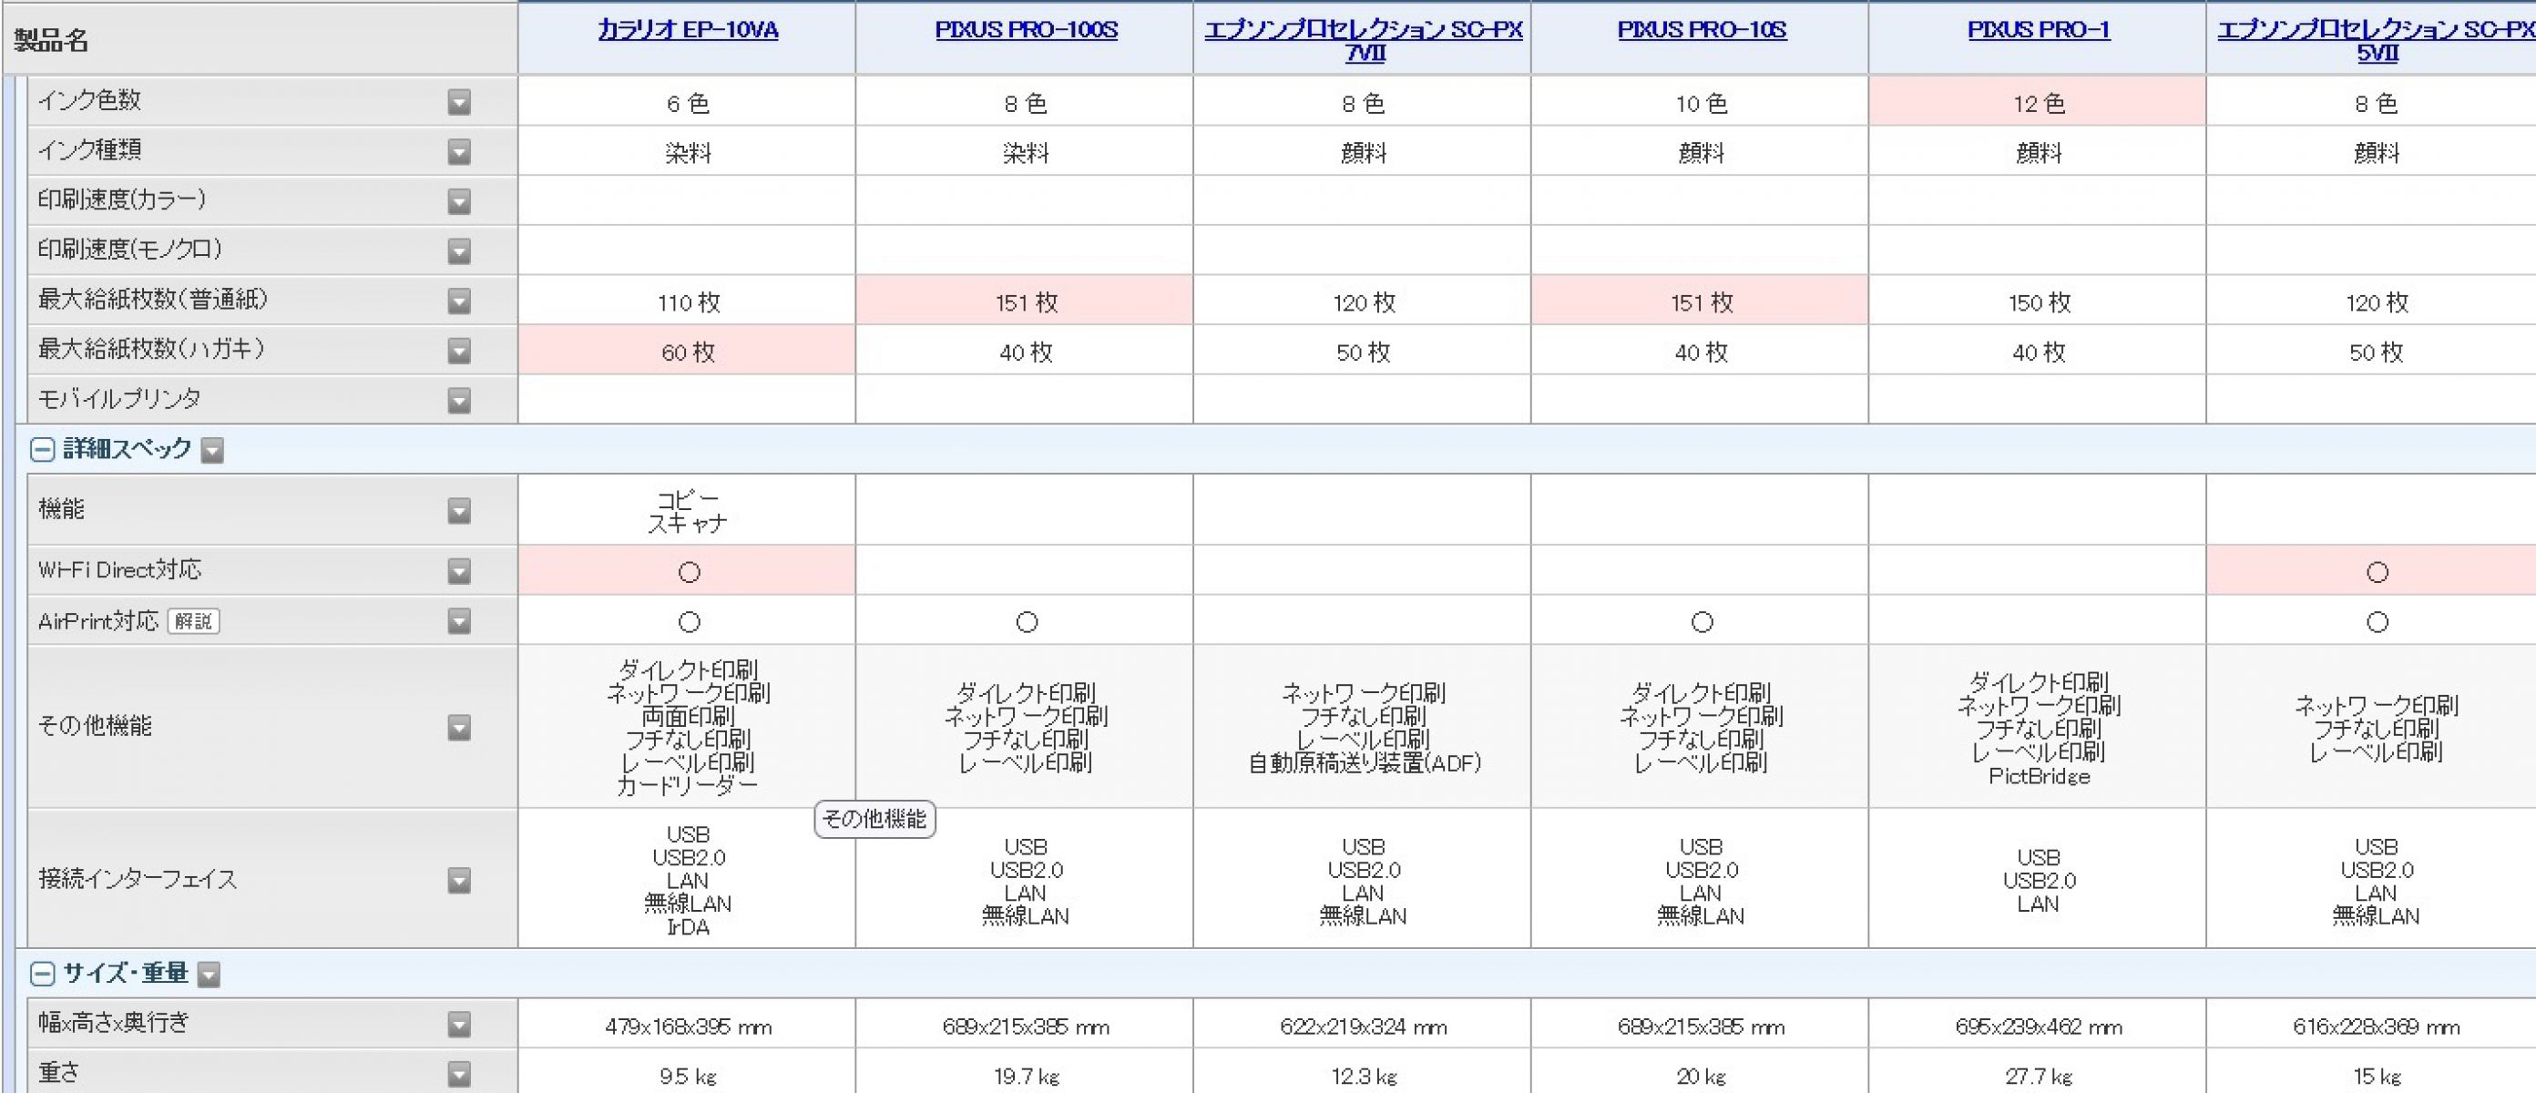Click the 解説 button next to AirPrint対応
Image resolution: width=2536 pixels, height=1093 pixels.
[x=194, y=621]
